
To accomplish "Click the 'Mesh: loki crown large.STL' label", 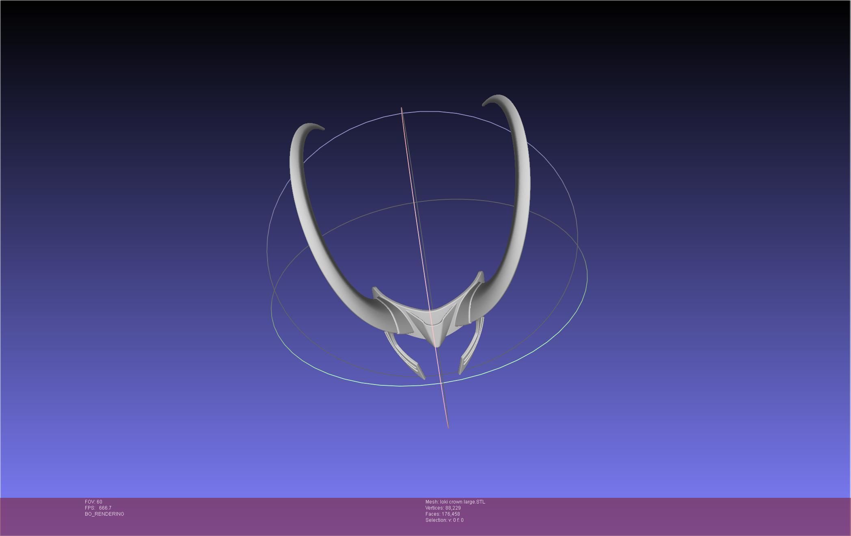I will pos(455,502).
